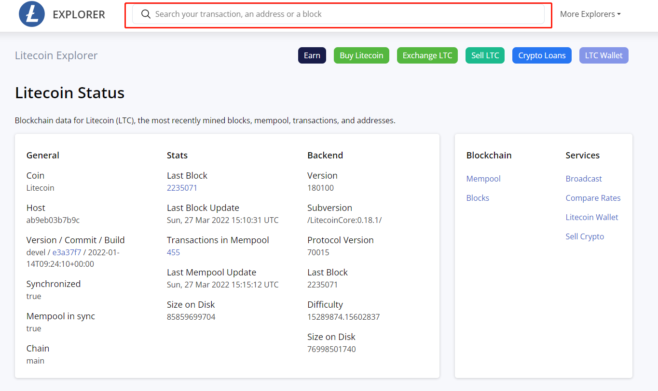This screenshot has height=391, width=658.
Task: Open the Crypto Loans button
Action: click(x=542, y=55)
